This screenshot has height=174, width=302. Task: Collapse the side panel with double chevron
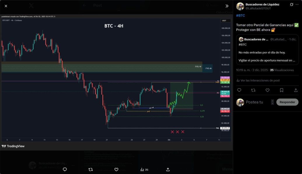coord(227,6)
